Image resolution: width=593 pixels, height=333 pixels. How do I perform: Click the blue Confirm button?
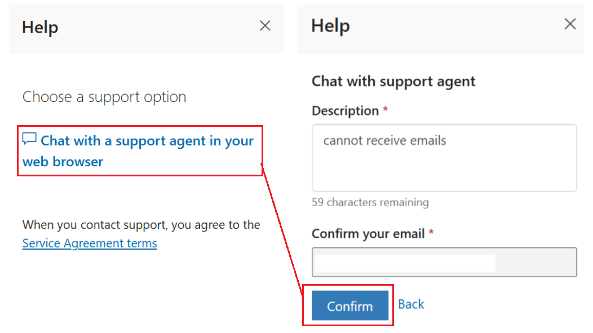coord(350,305)
